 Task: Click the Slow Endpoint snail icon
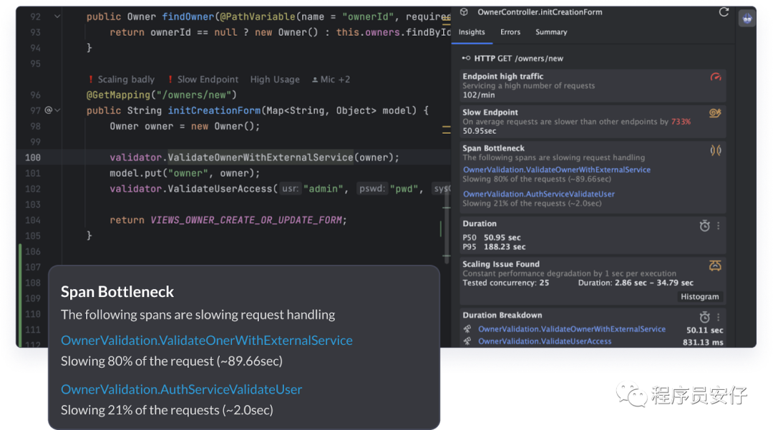pyautogui.click(x=715, y=113)
